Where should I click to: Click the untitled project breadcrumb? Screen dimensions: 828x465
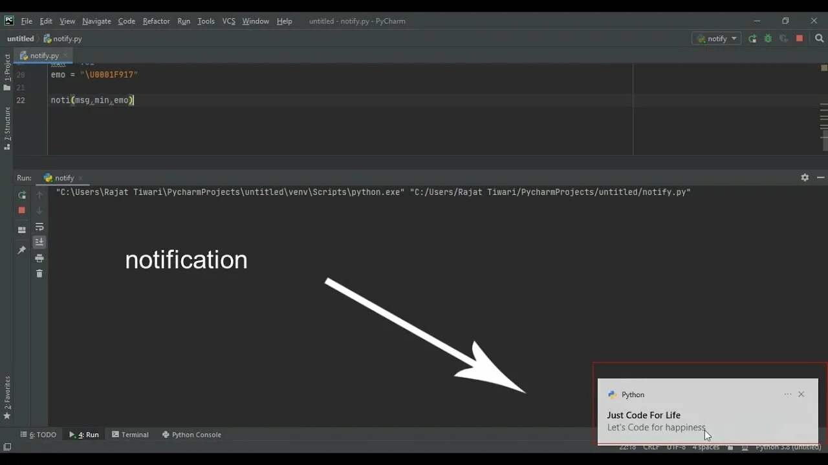click(21, 39)
